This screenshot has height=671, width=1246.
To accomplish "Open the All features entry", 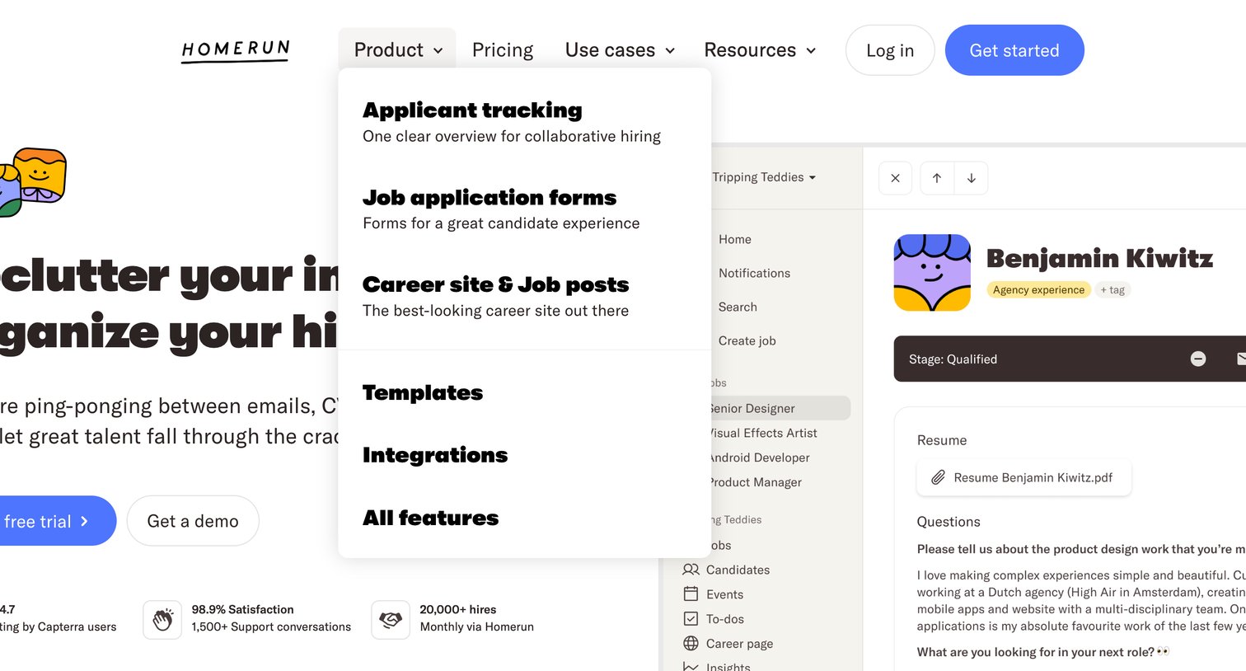I will click(x=430, y=518).
